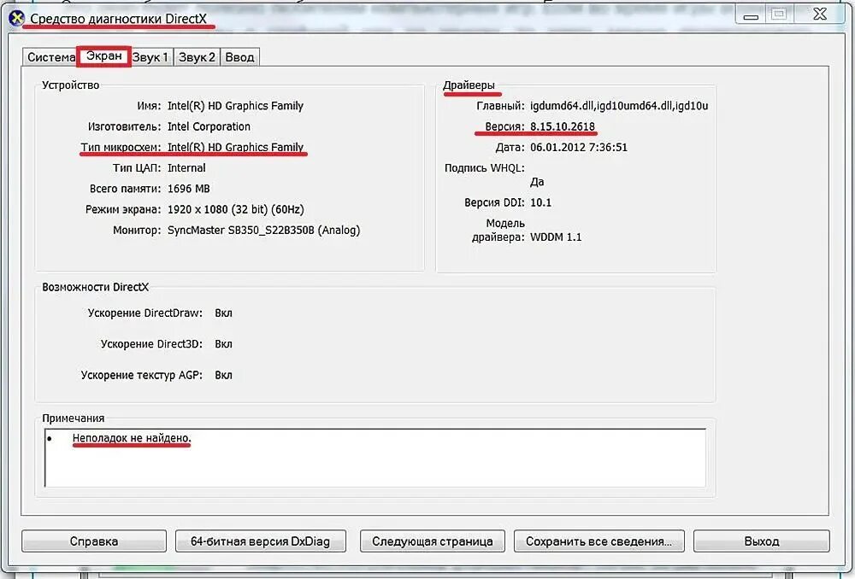The height and width of the screenshot is (579, 855).
Task: Click driver model value 'WDDM 1.1'
Action: (556, 237)
